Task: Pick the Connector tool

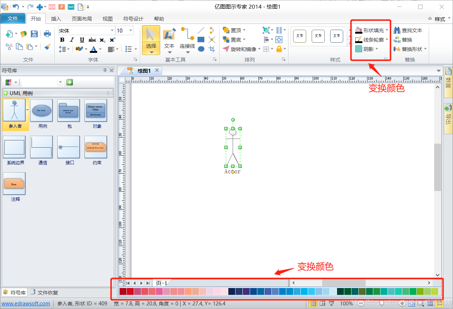Action: pos(187,40)
